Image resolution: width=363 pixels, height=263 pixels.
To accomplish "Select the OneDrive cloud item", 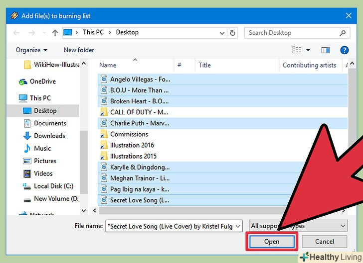I will [42, 82].
